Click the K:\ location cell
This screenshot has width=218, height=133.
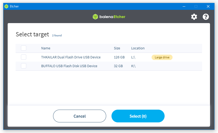[x=133, y=66]
